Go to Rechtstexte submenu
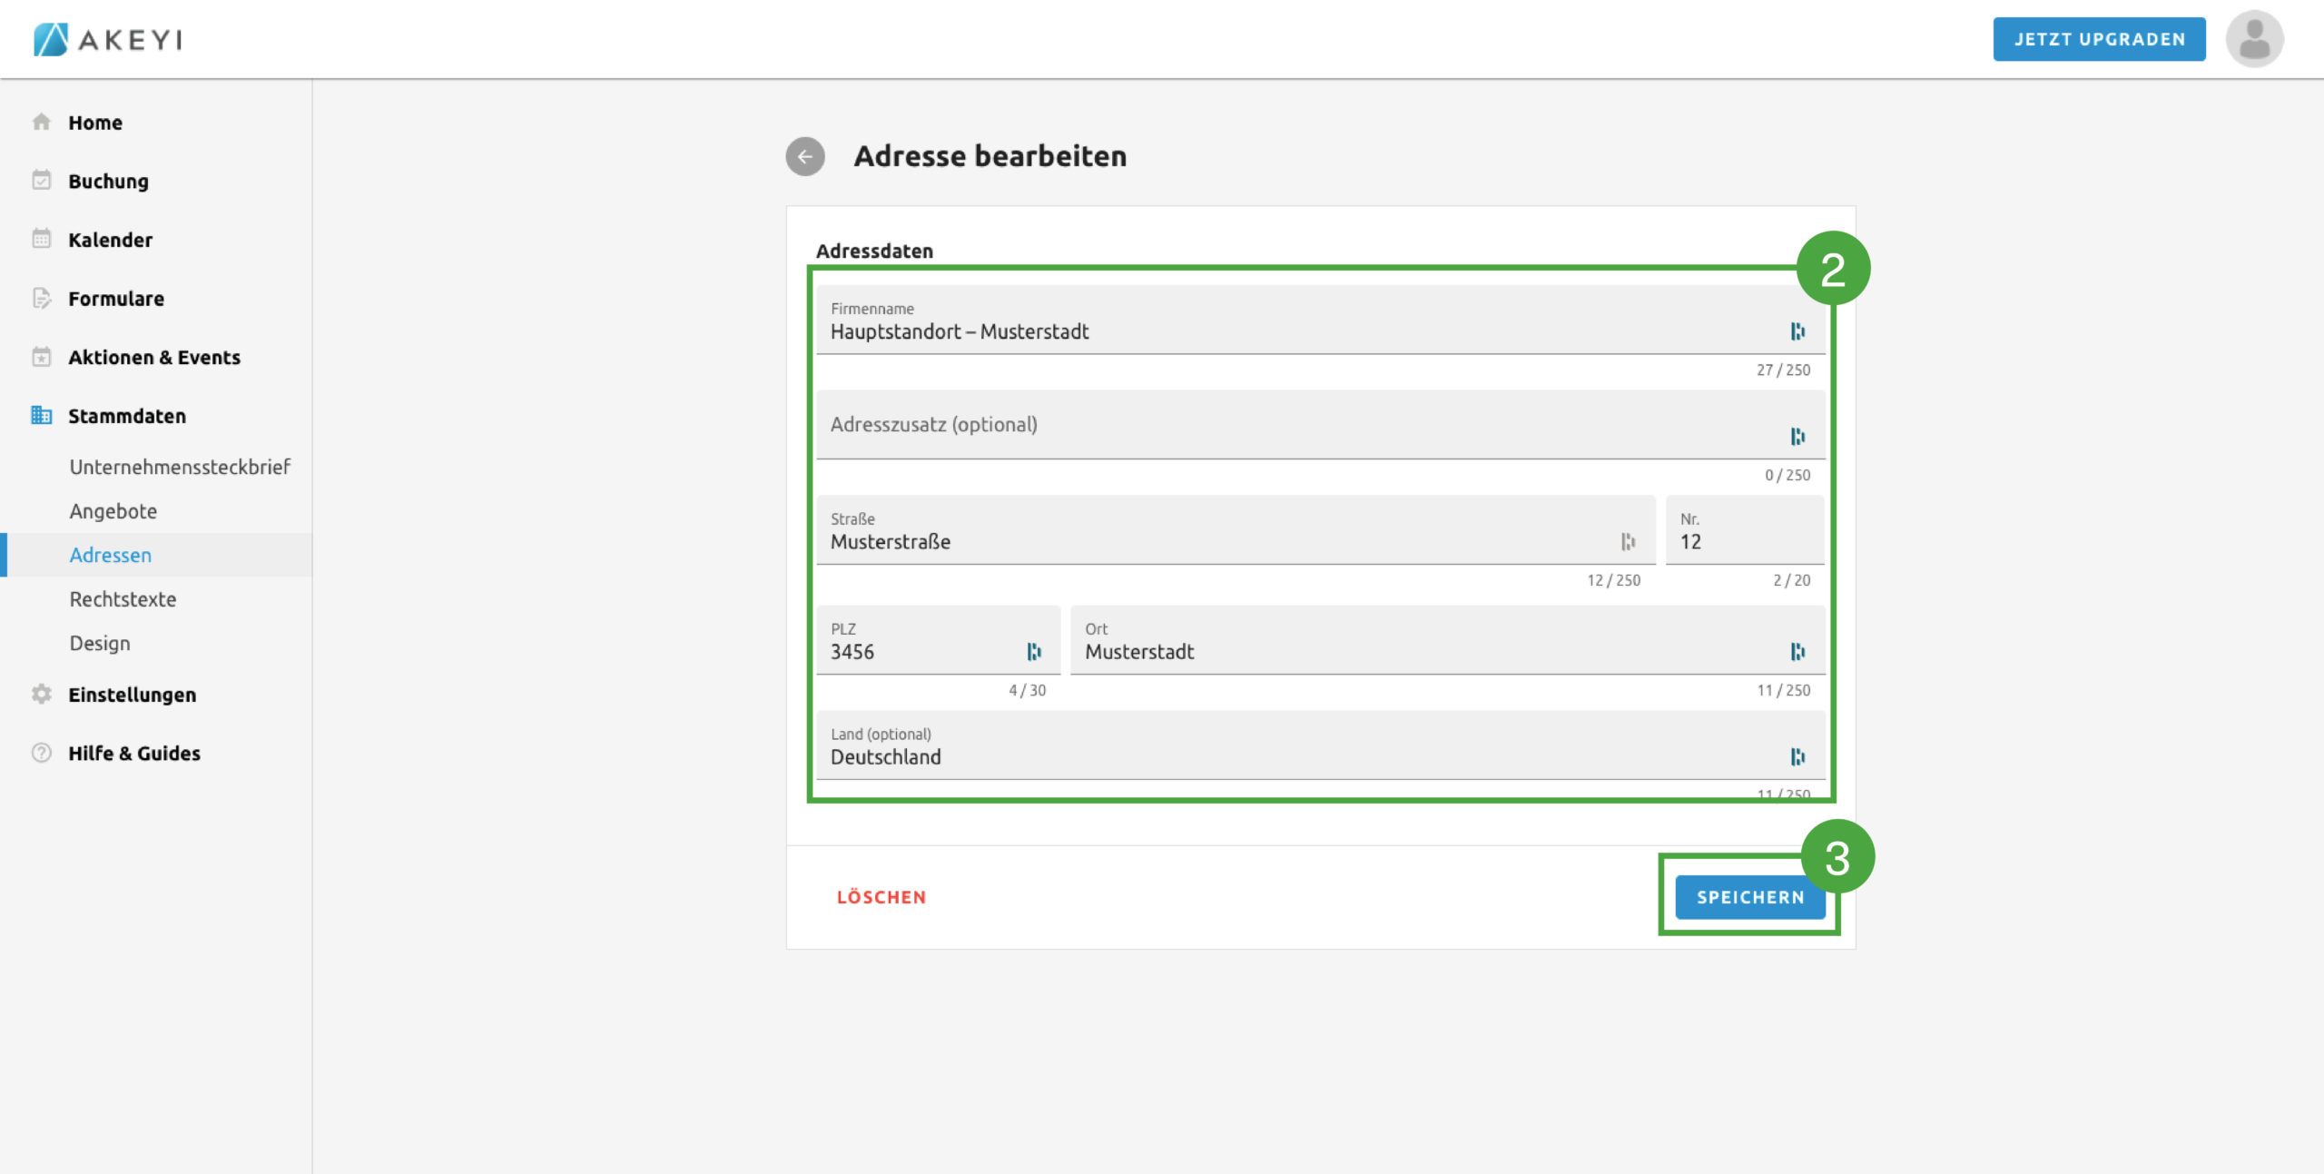2324x1174 pixels. coord(123,599)
